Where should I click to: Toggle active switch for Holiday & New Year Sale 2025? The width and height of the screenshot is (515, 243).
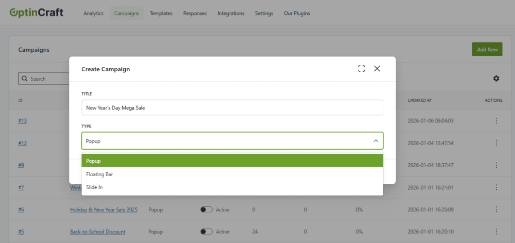(x=206, y=209)
